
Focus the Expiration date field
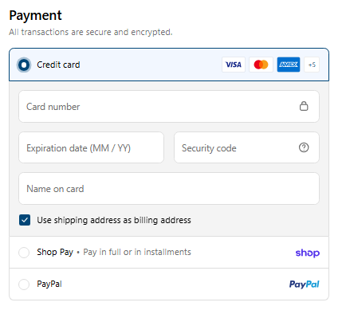91,147
